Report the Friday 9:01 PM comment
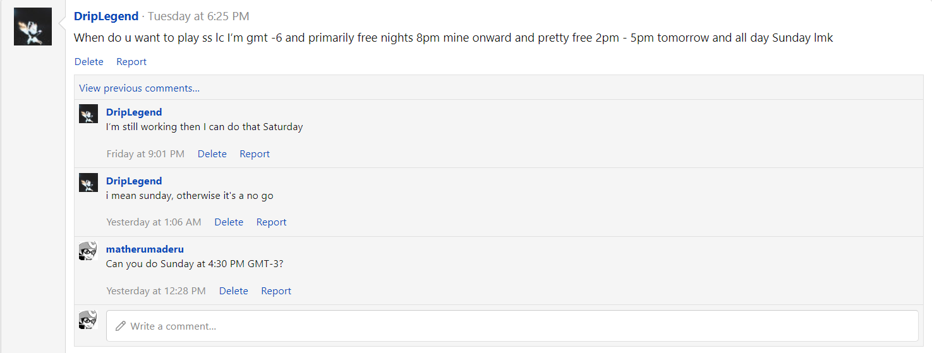 (x=255, y=154)
